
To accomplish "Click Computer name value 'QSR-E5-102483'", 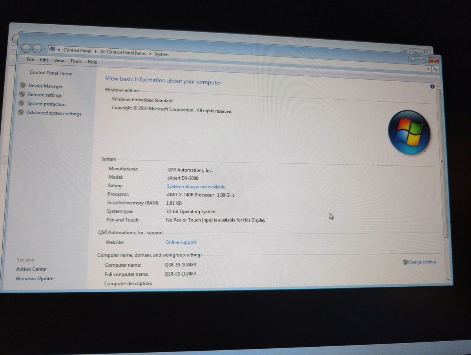I will click(181, 265).
